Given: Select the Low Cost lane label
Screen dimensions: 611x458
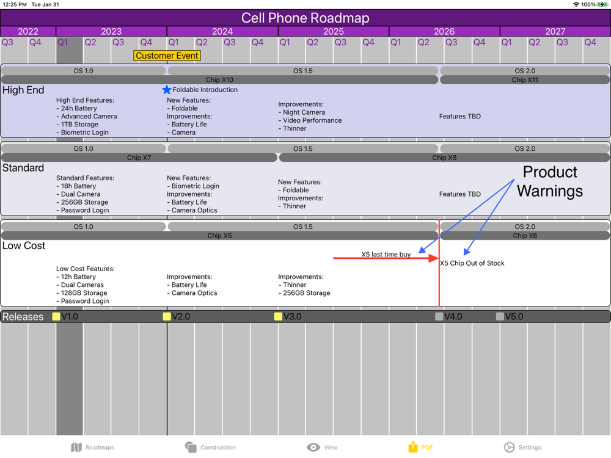Looking at the screenshot, I should tap(24, 245).
